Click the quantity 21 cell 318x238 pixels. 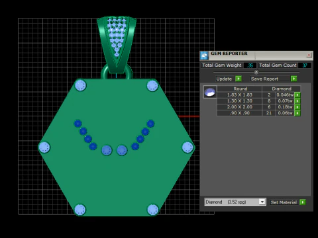tap(269, 113)
